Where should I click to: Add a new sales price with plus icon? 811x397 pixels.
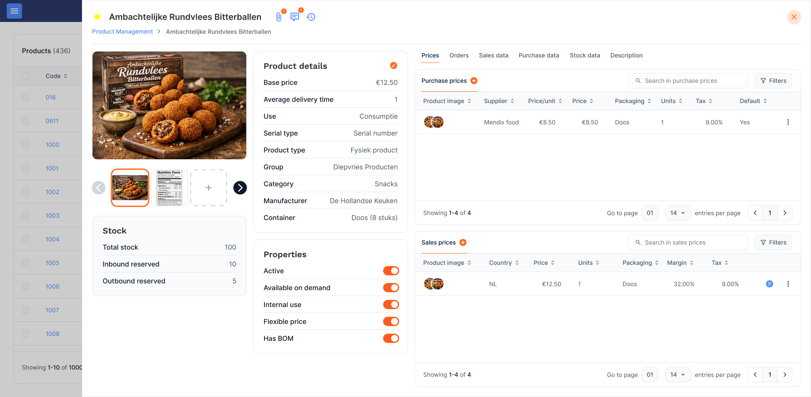(463, 242)
